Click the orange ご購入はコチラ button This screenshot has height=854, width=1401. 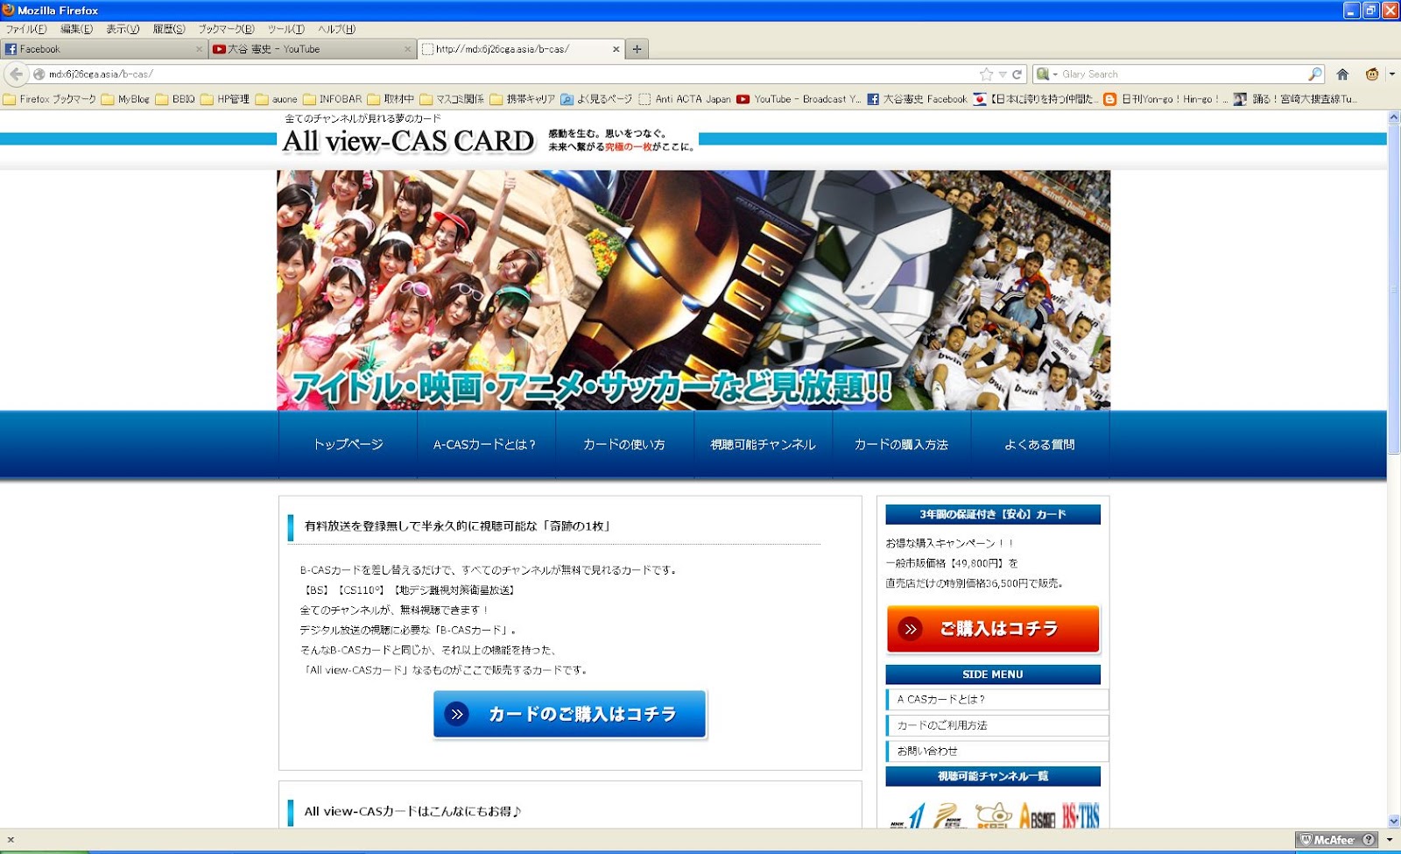click(x=993, y=629)
